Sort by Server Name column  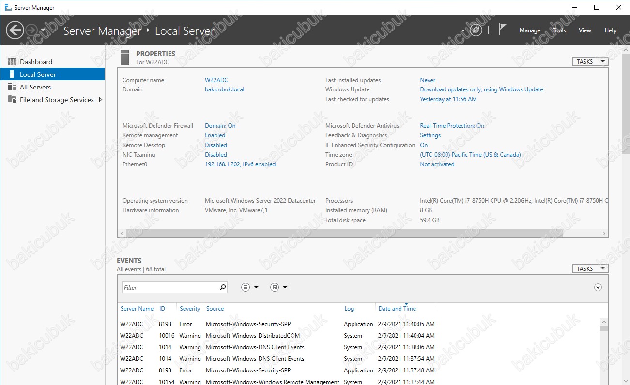click(137, 309)
